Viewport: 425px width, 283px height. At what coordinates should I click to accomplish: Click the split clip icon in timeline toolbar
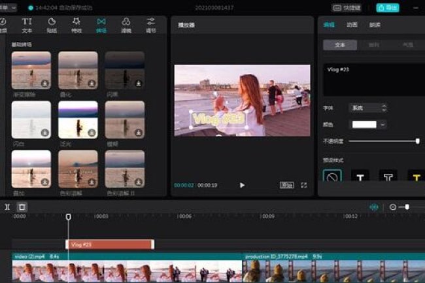coord(7,207)
